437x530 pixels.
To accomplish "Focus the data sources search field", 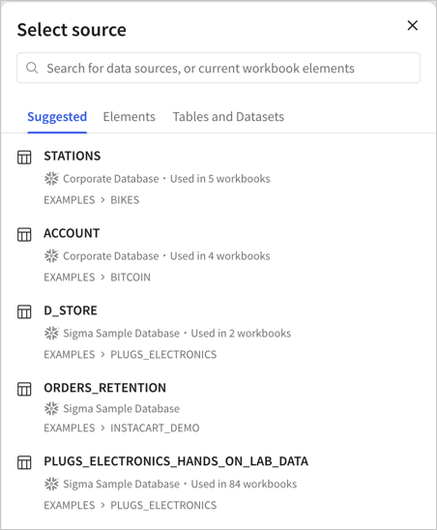I will [x=218, y=68].
